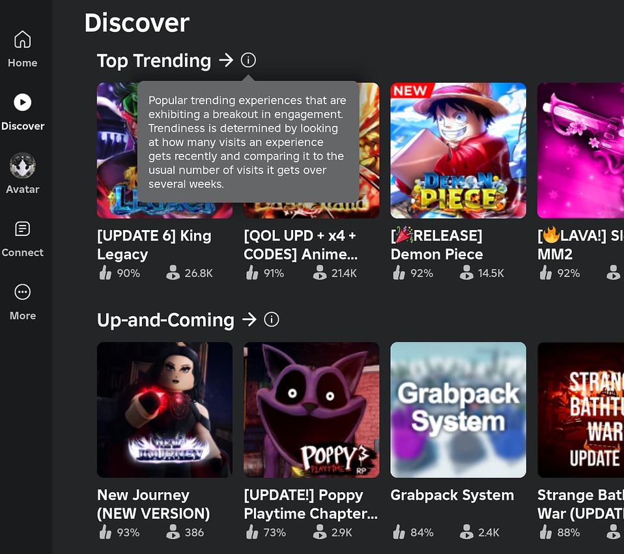
Task: Click the info icon next to Top Trending
Action: pyautogui.click(x=248, y=60)
